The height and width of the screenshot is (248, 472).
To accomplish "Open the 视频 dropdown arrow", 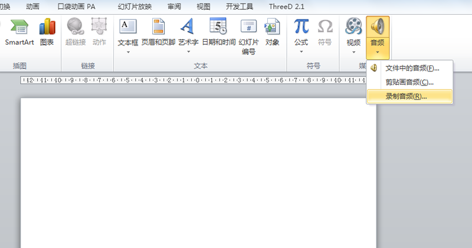I will [353, 52].
